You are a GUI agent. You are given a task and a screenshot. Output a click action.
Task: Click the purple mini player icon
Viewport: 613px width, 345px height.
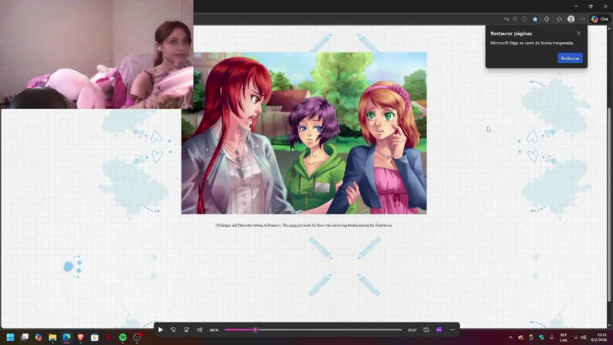pos(439,330)
